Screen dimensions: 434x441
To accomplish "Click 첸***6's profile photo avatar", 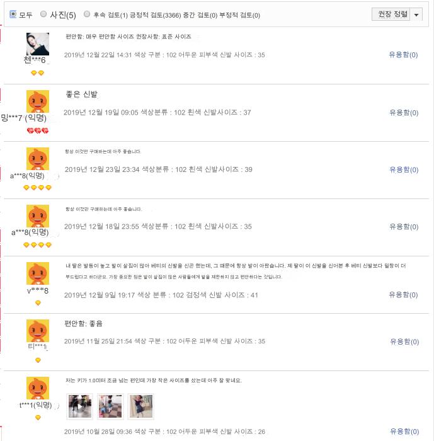I will tap(38, 44).
